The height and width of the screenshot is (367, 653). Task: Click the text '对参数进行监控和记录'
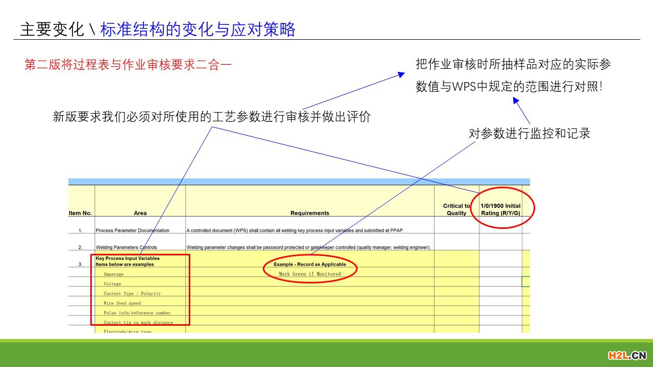[530, 134]
